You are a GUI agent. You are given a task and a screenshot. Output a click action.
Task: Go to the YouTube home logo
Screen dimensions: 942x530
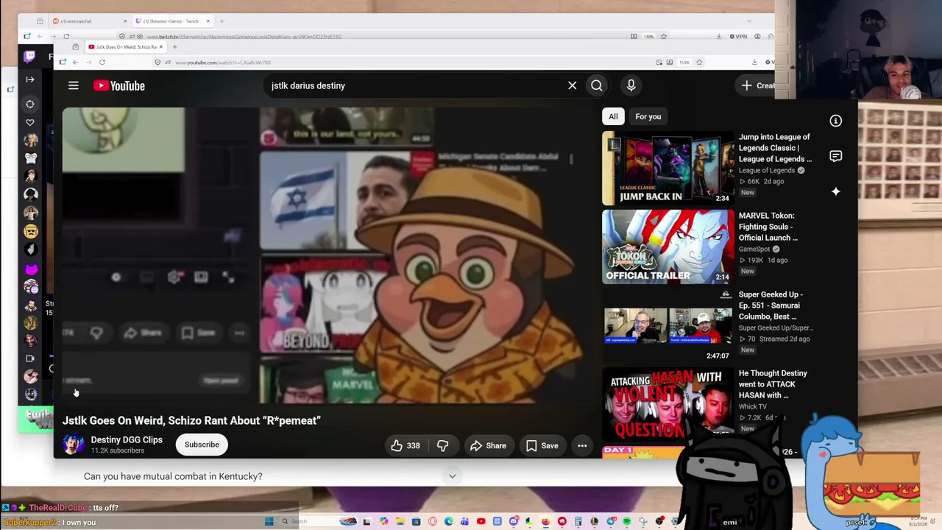pos(119,86)
